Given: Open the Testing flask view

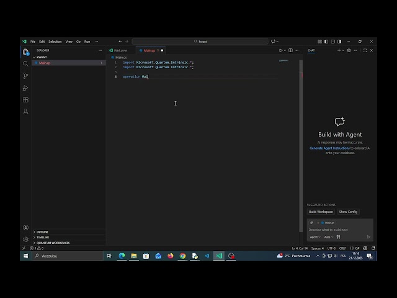Looking at the screenshot, I should pyautogui.click(x=25, y=112).
